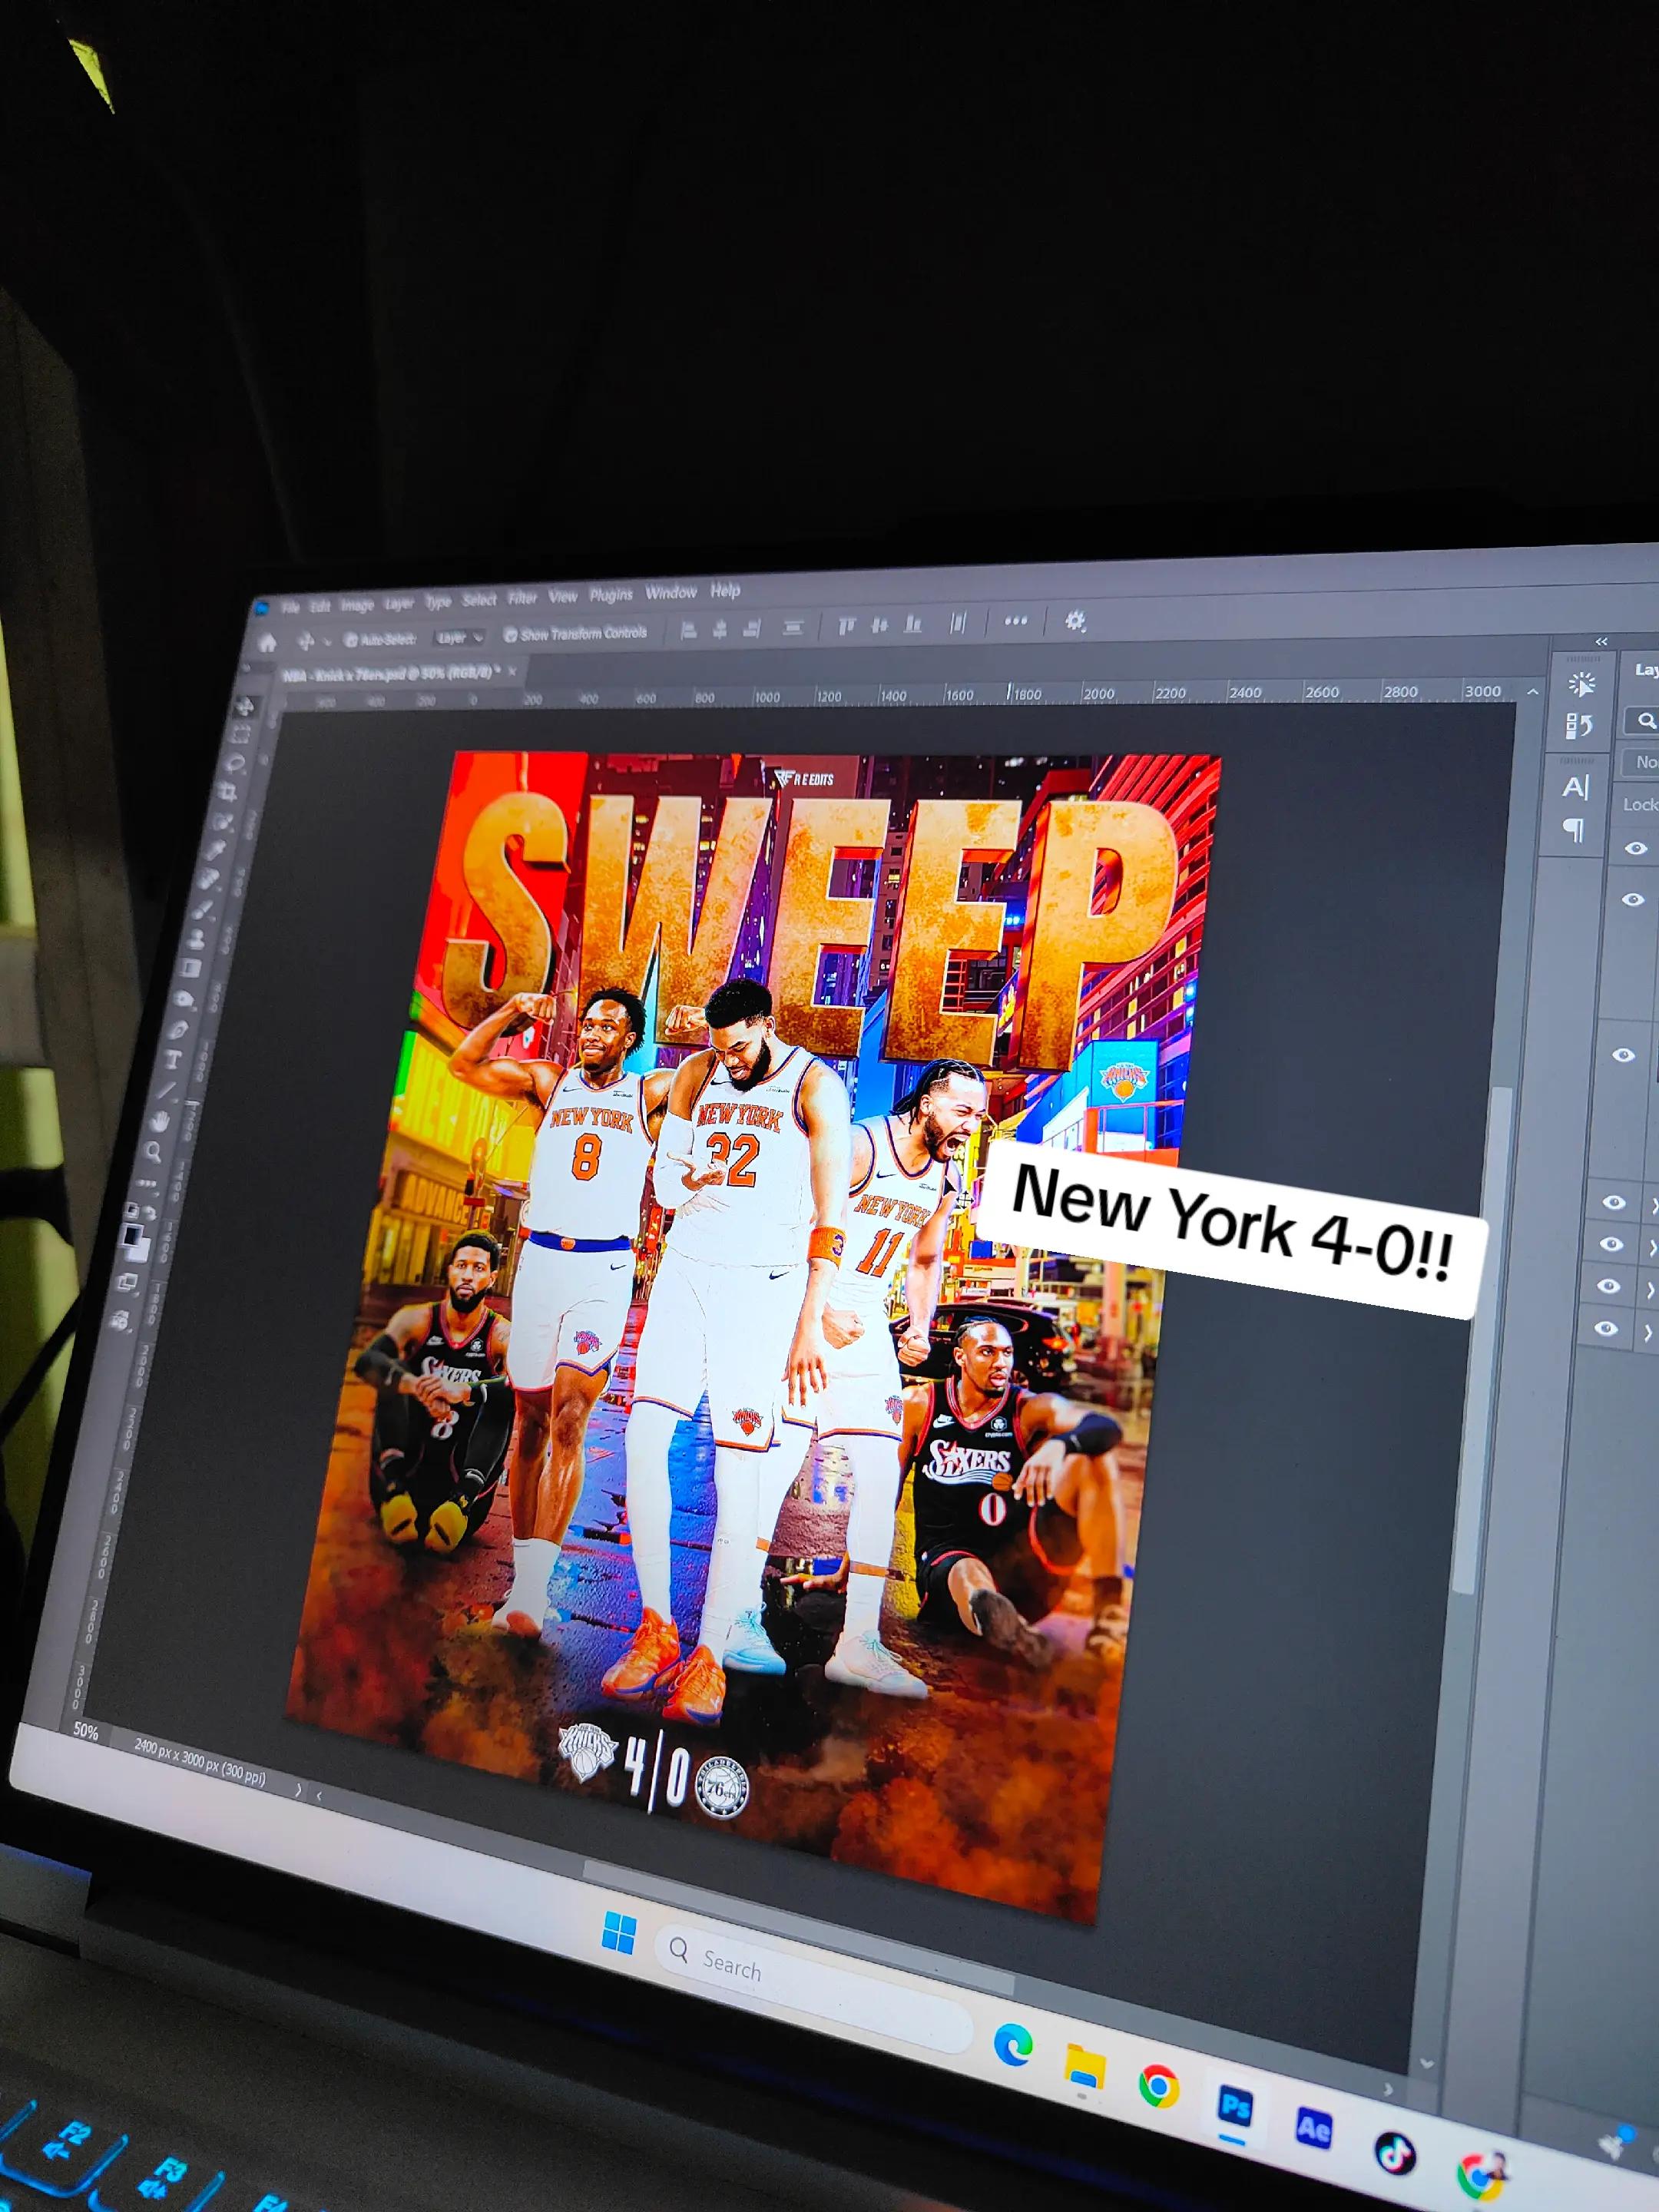Toggle visibility of the fifth layer

click(x=1611, y=1244)
